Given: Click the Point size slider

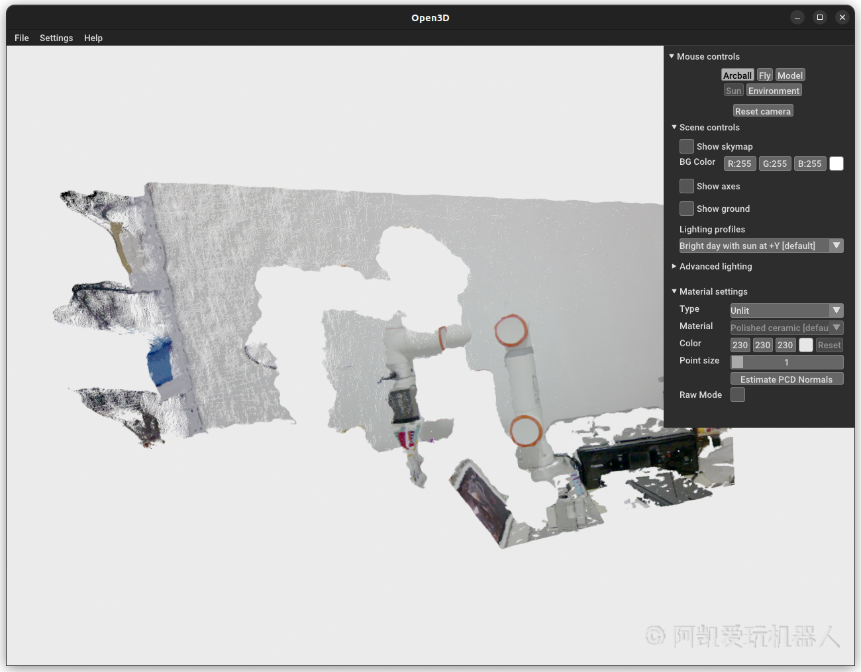Looking at the screenshot, I should click(x=787, y=362).
